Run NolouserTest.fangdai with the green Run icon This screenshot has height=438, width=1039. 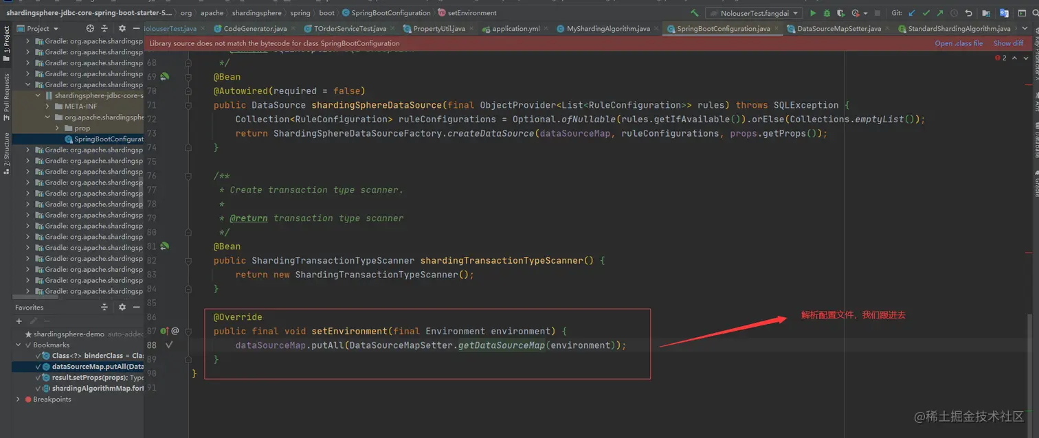tap(814, 13)
